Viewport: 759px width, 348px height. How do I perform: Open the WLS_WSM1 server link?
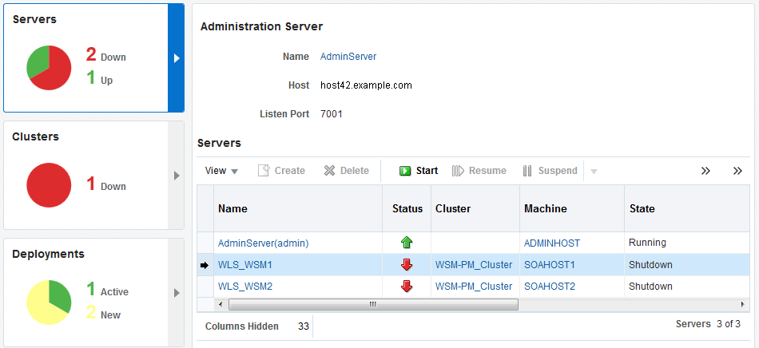pyautogui.click(x=245, y=265)
